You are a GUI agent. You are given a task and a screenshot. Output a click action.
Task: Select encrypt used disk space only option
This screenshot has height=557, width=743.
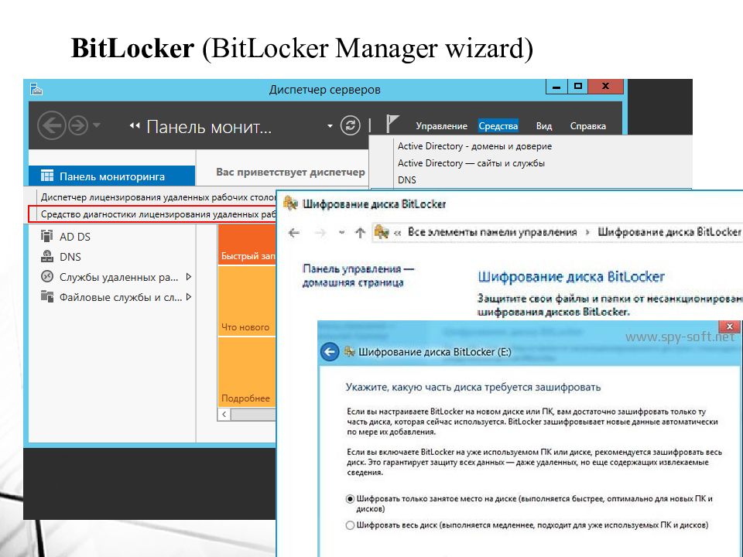click(x=350, y=499)
